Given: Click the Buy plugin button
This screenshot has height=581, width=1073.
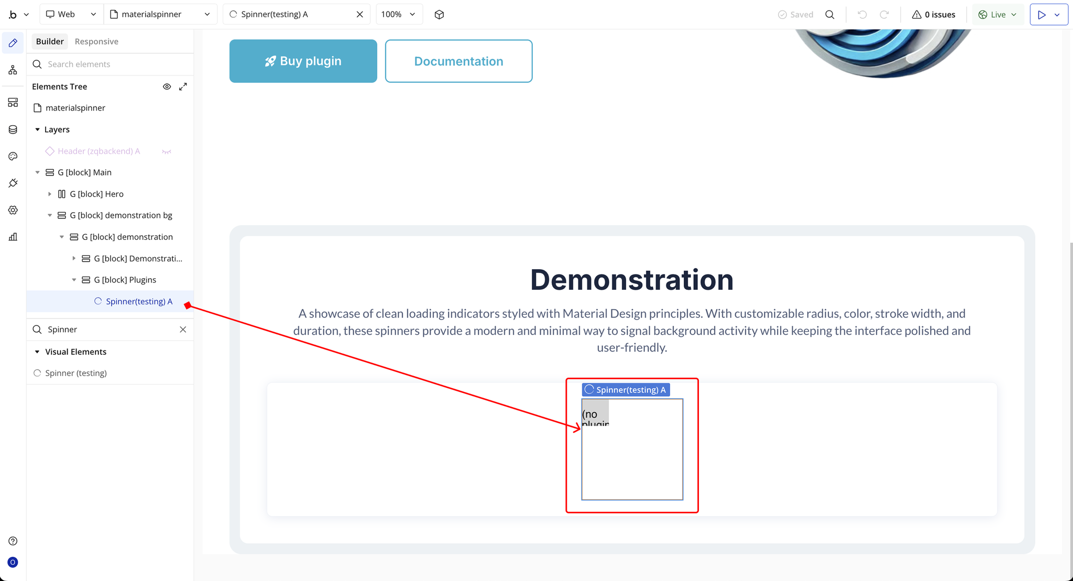Looking at the screenshot, I should [303, 61].
